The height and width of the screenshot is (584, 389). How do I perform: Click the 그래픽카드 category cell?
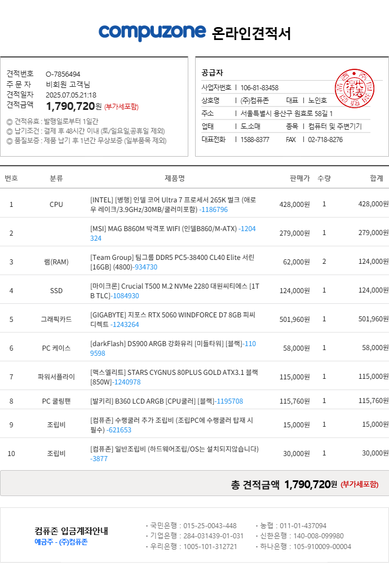(56, 319)
